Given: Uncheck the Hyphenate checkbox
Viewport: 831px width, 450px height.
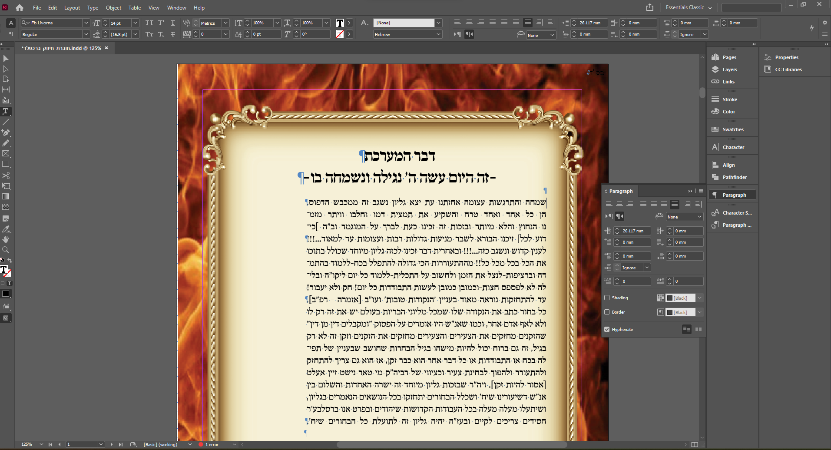Looking at the screenshot, I should point(607,330).
